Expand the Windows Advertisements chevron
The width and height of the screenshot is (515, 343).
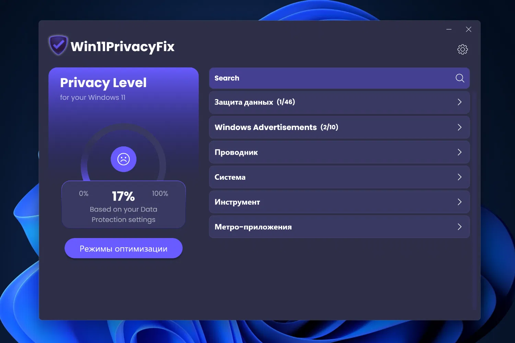click(459, 127)
